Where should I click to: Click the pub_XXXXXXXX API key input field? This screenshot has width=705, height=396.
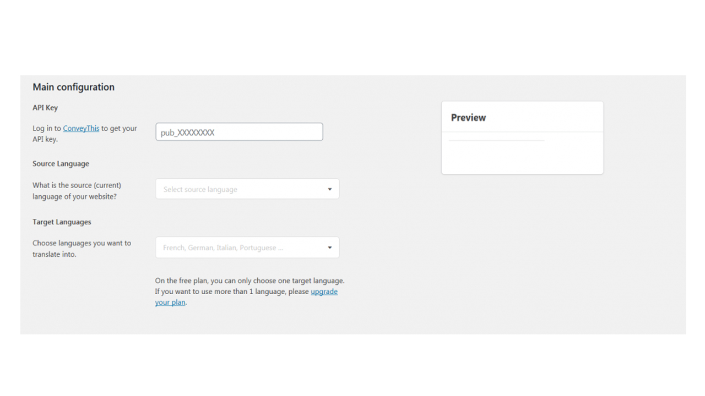pos(239,132)
